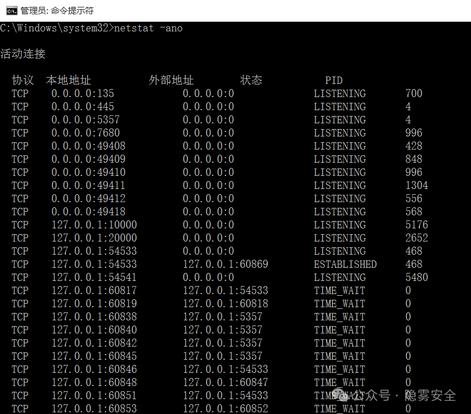Select local address 127.0.0.1:60848
The width and height of the screenshot is (471, 414).
coord(94,382)
